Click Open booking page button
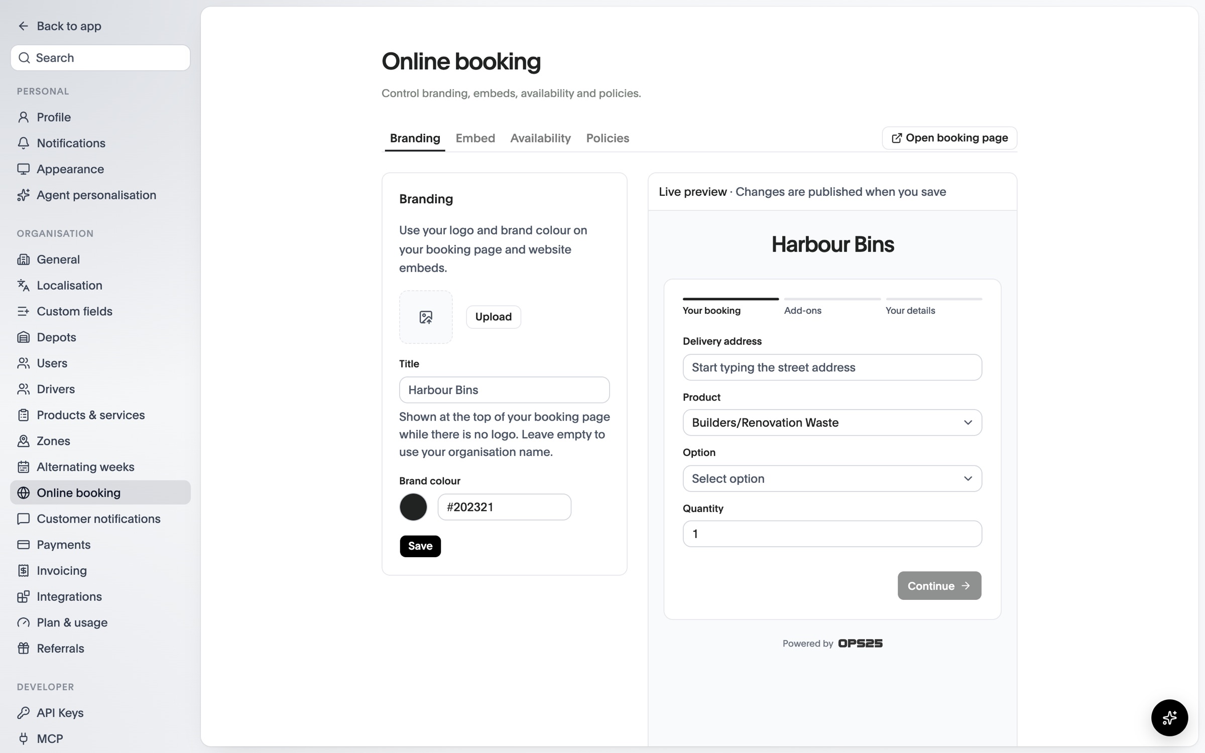The image size is (1205, 753). (949, 138)
